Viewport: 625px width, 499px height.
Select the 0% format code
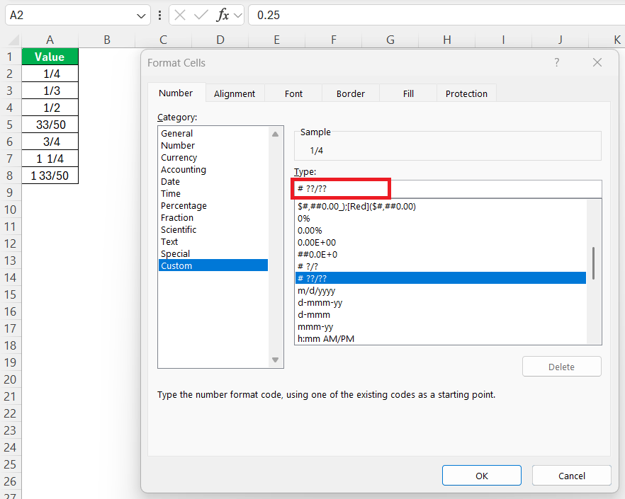pos(441,218)
